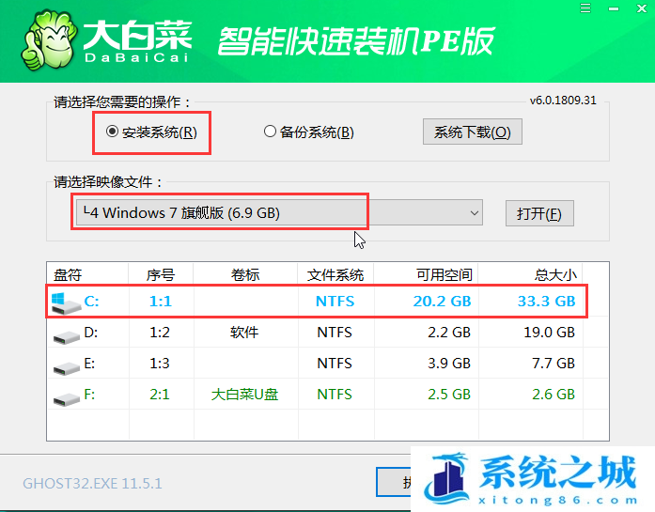Click the 2.2 GB free space value
Viewport: 655px width, 512px height.
point(449,333)
